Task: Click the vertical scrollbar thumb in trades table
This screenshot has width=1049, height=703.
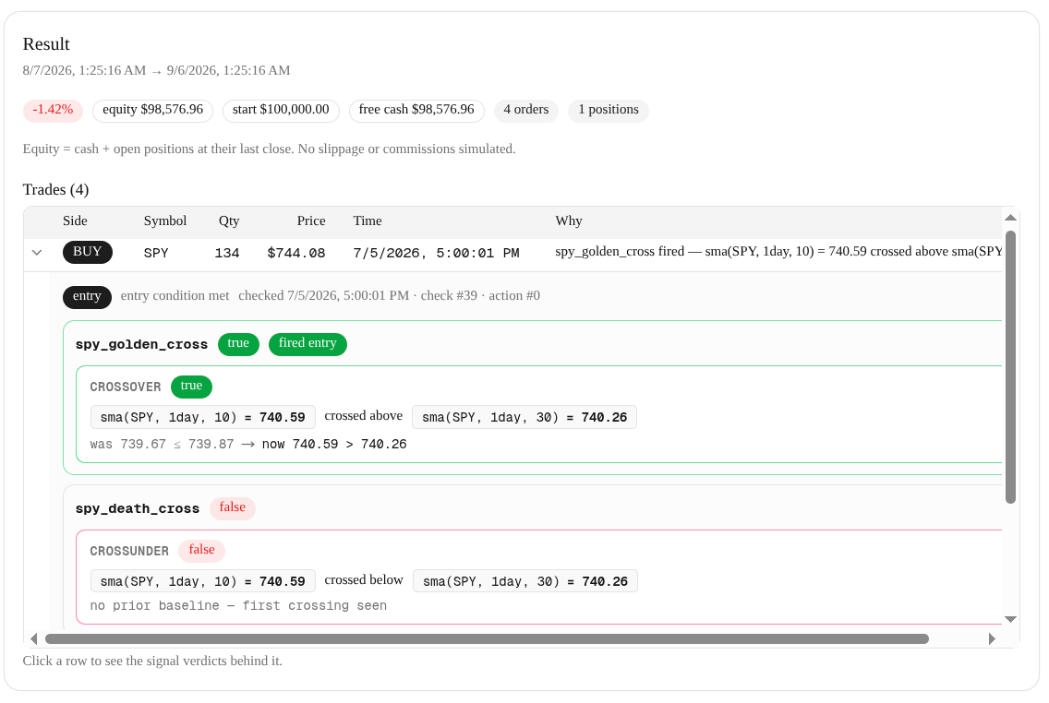Action: [1011, 367]
